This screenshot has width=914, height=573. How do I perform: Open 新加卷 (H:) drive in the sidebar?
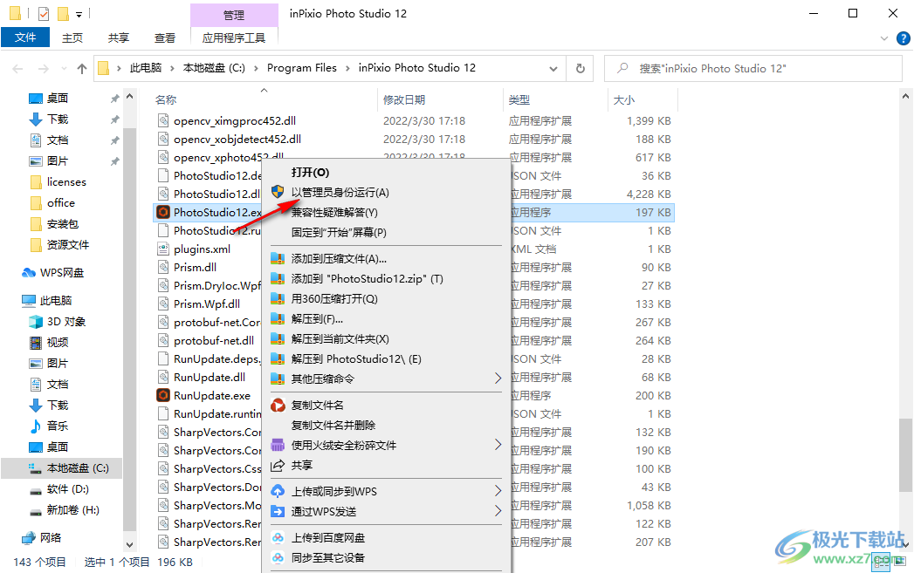72,510
